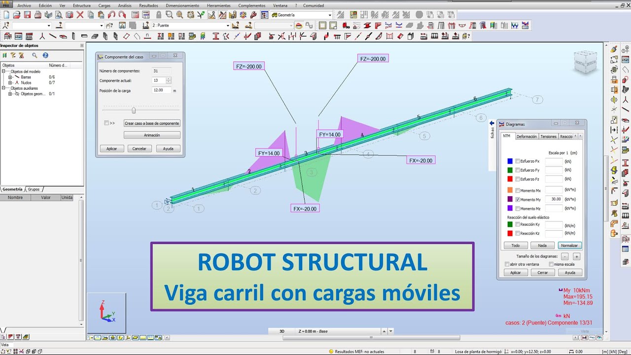631x355 pixels.
Task: Enable the Esfuerzo Fx checkbox
Action: 518,161
